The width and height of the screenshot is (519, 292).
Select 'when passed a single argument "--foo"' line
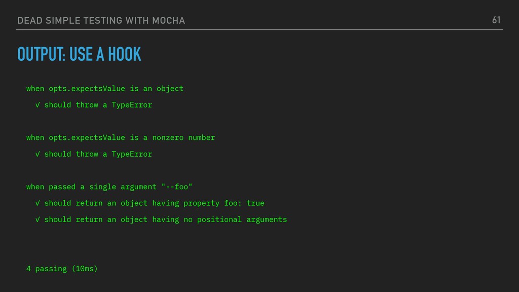tap(109, 187)
